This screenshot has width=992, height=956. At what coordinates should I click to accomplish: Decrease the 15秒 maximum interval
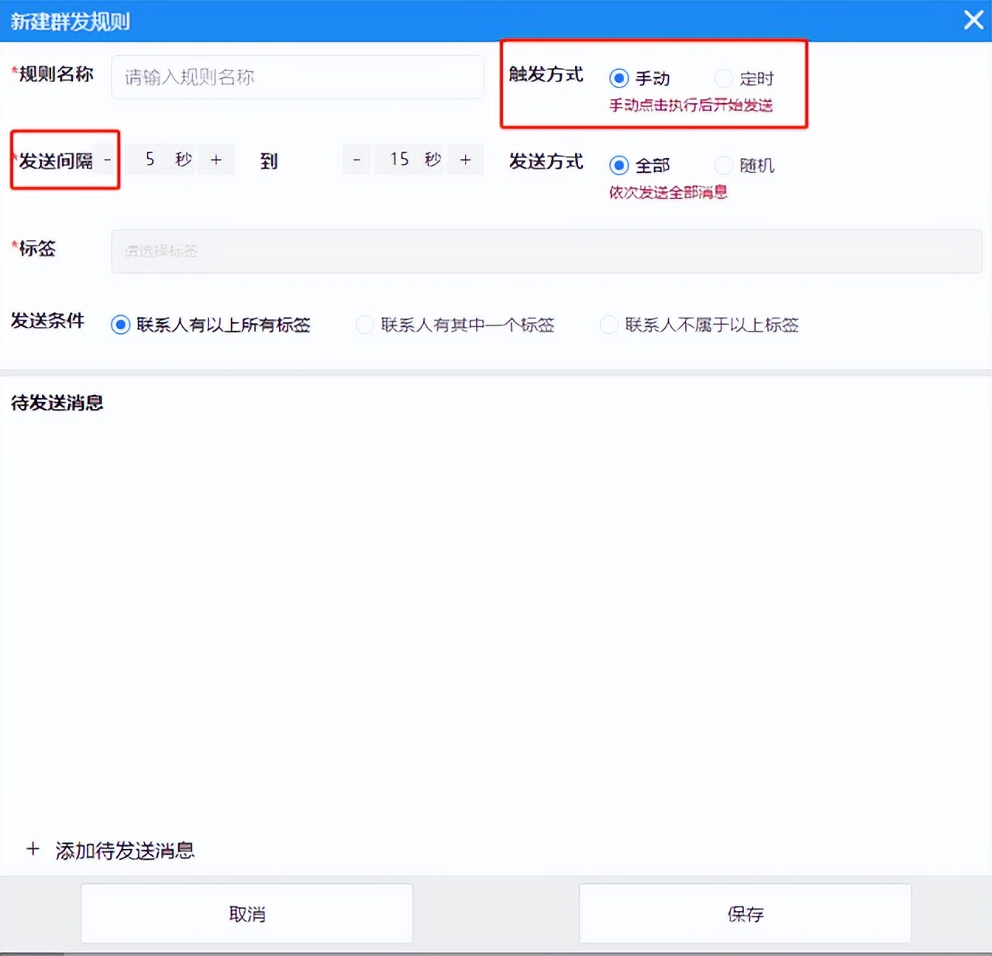click(x=356, y=159)
